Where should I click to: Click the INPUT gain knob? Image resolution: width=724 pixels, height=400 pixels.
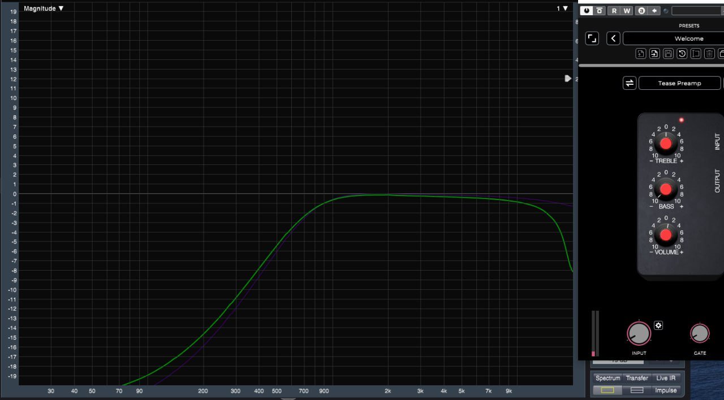click(x=639, y=333)
